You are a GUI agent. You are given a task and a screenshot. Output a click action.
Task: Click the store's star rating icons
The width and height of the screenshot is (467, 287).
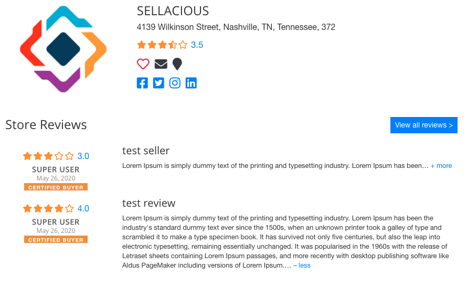click(162, 45)
